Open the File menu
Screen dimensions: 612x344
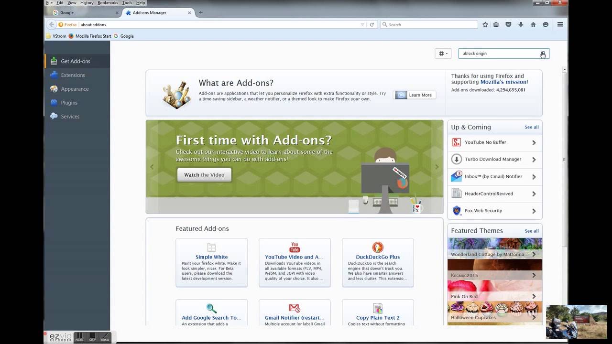49,3
